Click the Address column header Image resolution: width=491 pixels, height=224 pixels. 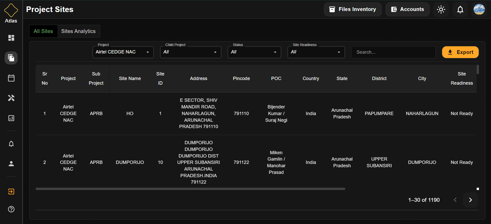[198, 79]
